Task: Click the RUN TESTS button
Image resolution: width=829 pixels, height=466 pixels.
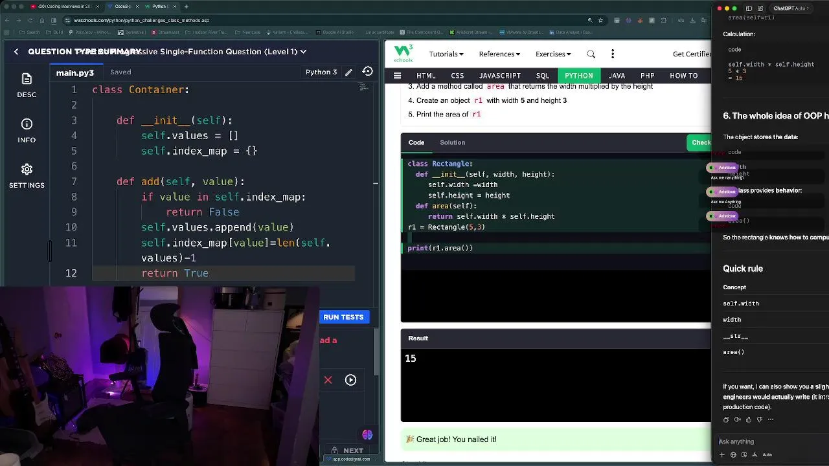Action: [x=343, y=317]
